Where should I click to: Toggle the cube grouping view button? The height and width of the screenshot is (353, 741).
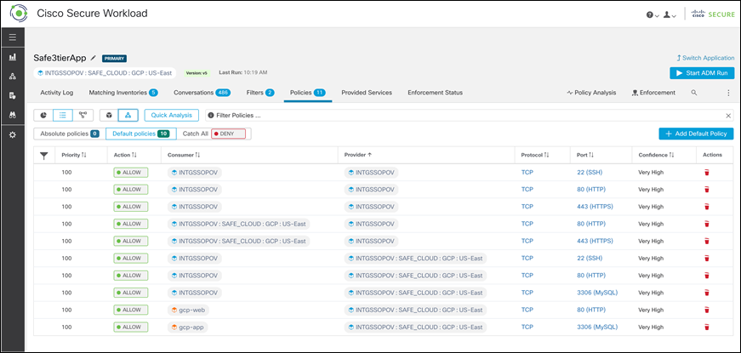tap(109, 116)
